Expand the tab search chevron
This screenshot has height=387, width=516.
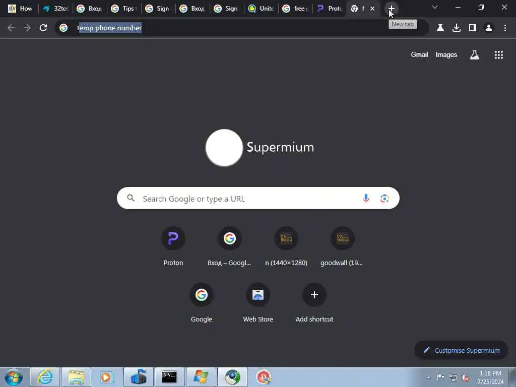pyautogui.click(x=435, y=7)
